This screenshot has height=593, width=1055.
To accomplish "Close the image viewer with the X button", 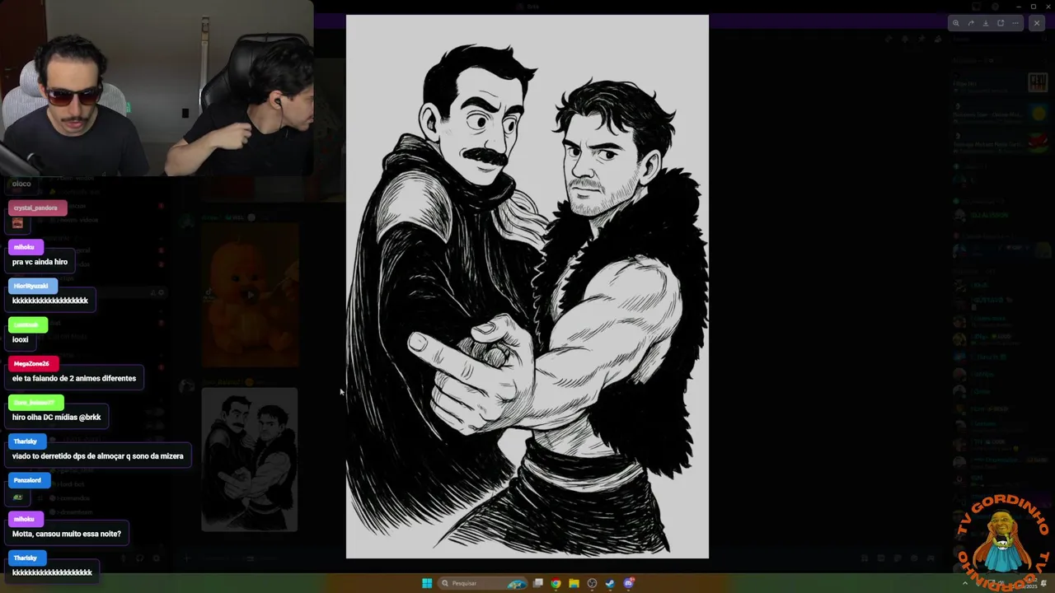I will 1037,23.
